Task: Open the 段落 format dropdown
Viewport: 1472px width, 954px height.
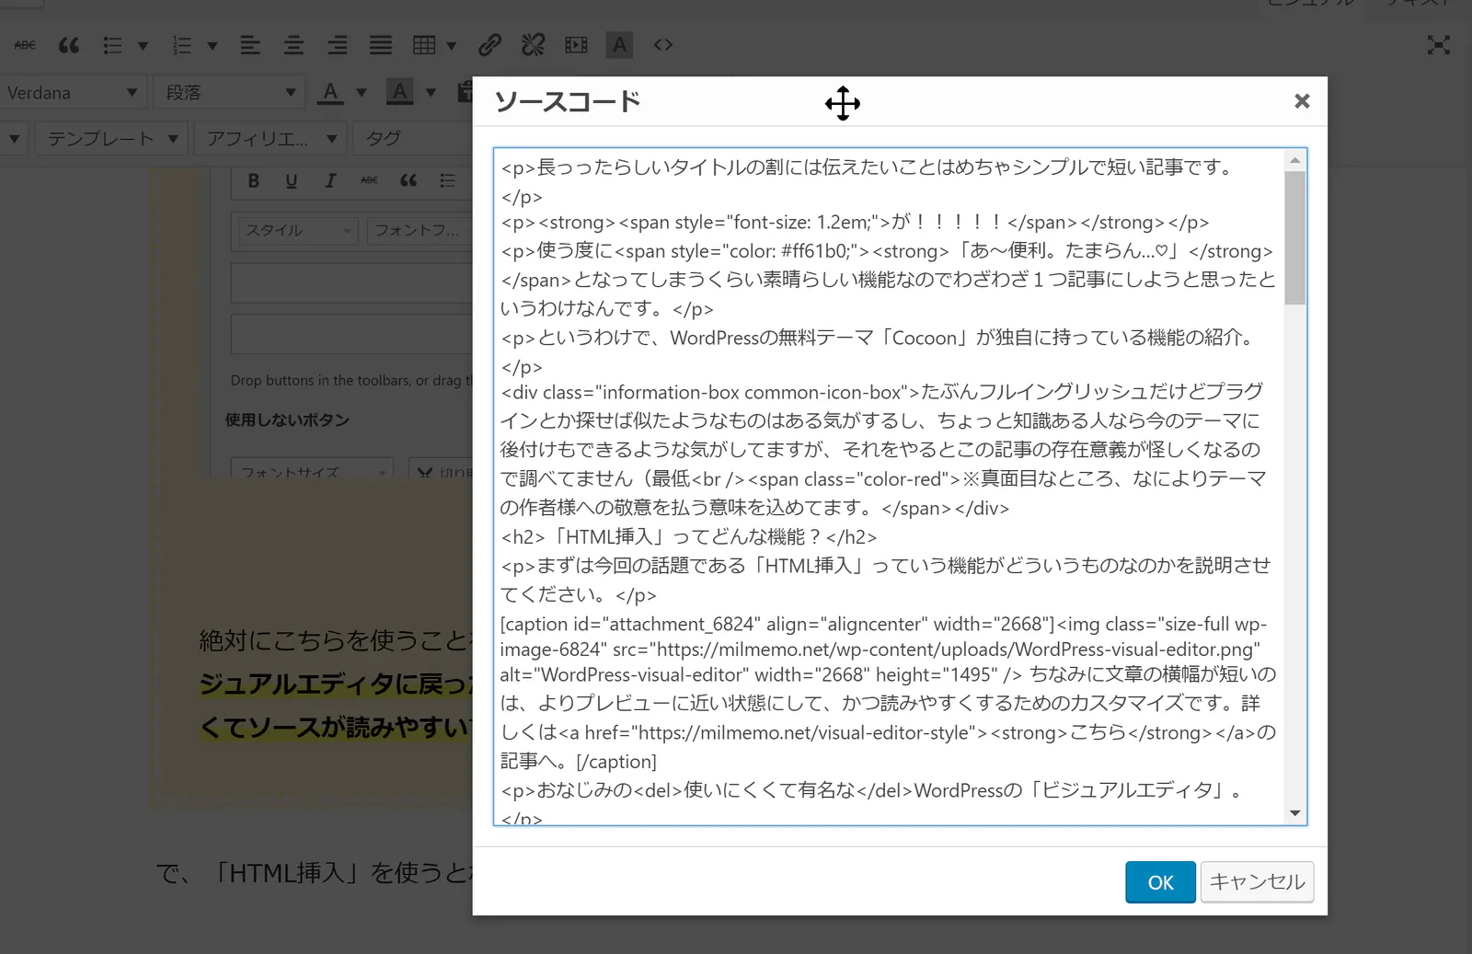Action: 229,93
